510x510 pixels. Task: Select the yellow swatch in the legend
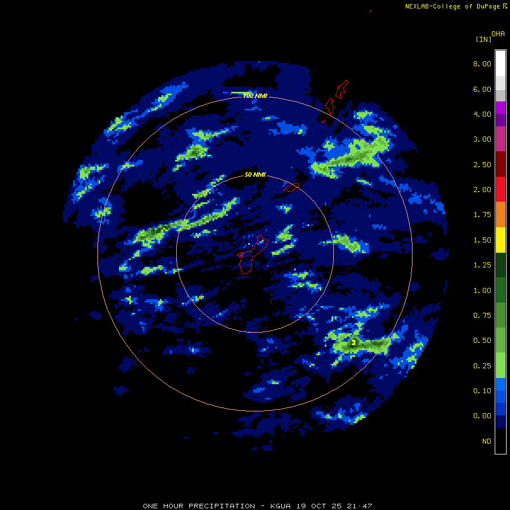point(500,240)
